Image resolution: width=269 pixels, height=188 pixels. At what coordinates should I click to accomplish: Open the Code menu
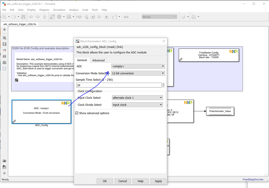pos(85,10)
